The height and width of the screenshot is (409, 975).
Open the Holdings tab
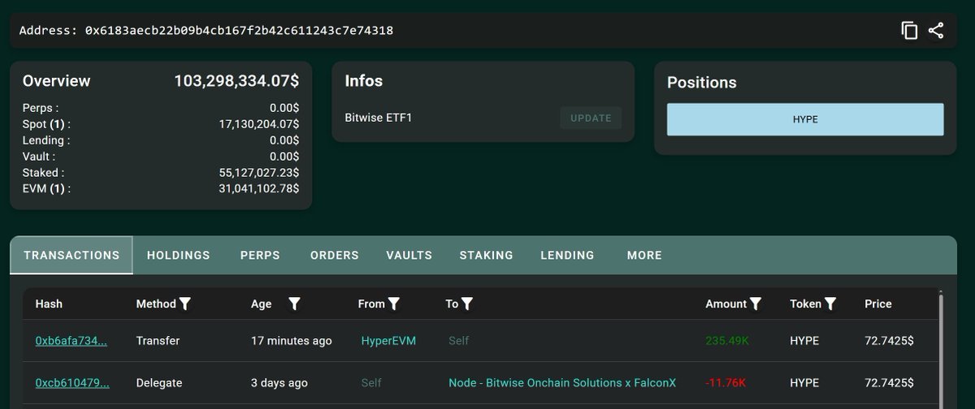coord(178,255)
